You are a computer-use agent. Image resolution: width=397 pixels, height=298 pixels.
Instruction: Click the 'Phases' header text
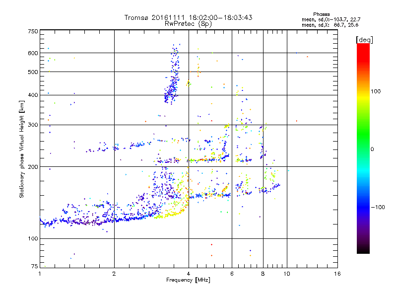click(321, 14)
